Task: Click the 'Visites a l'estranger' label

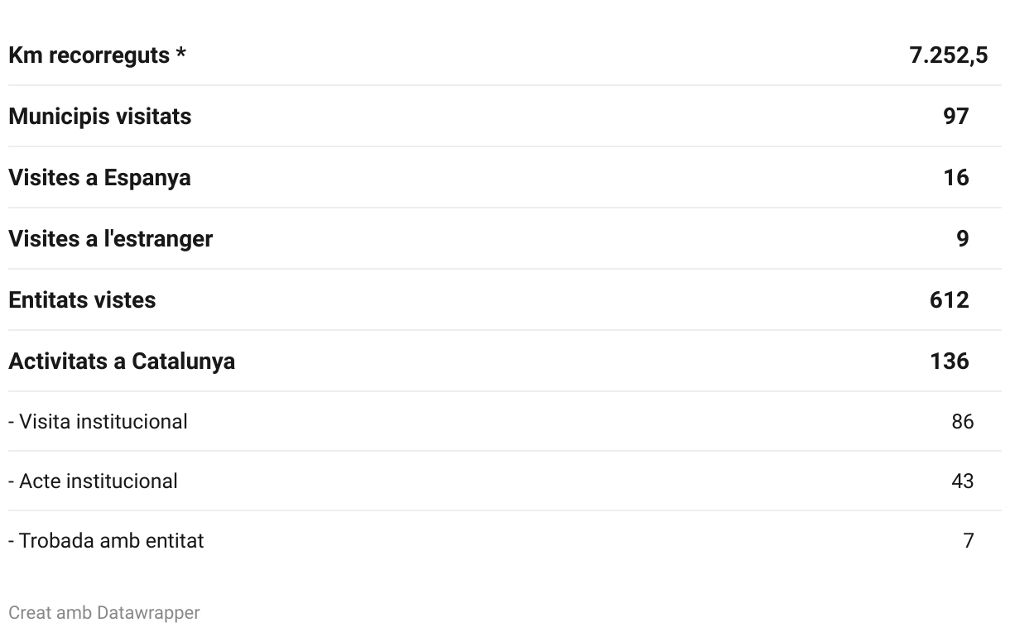Action: 110,239
